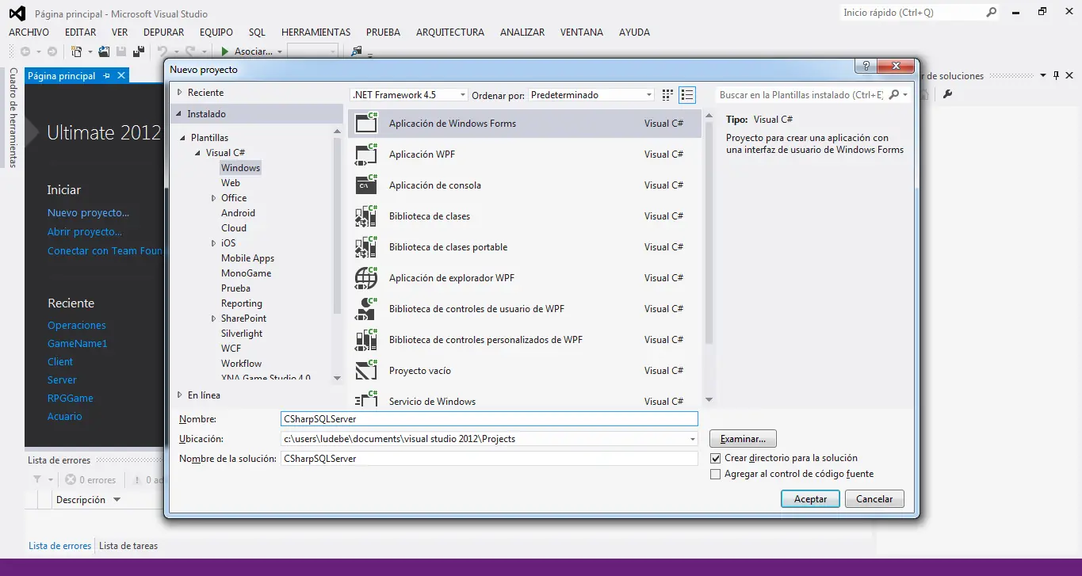The image size is (1082, 576).
Task: Click the save all toolbar icon
Action: 139,51
